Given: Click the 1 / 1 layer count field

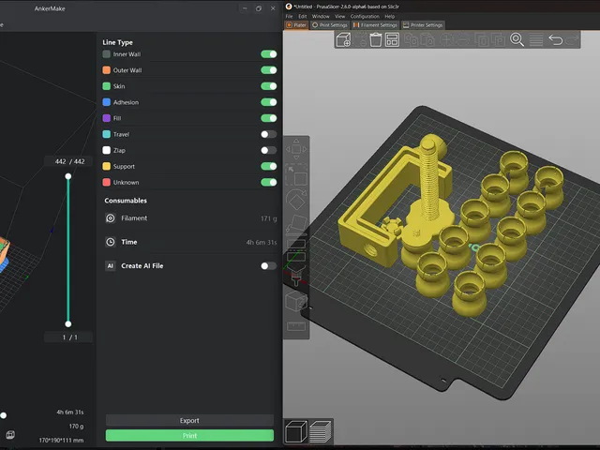Looking at the screenshot, I should tap(69, 337).
